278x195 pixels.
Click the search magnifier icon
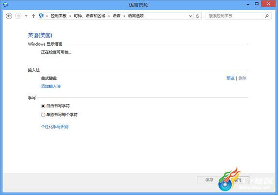(x=266, y=16)
